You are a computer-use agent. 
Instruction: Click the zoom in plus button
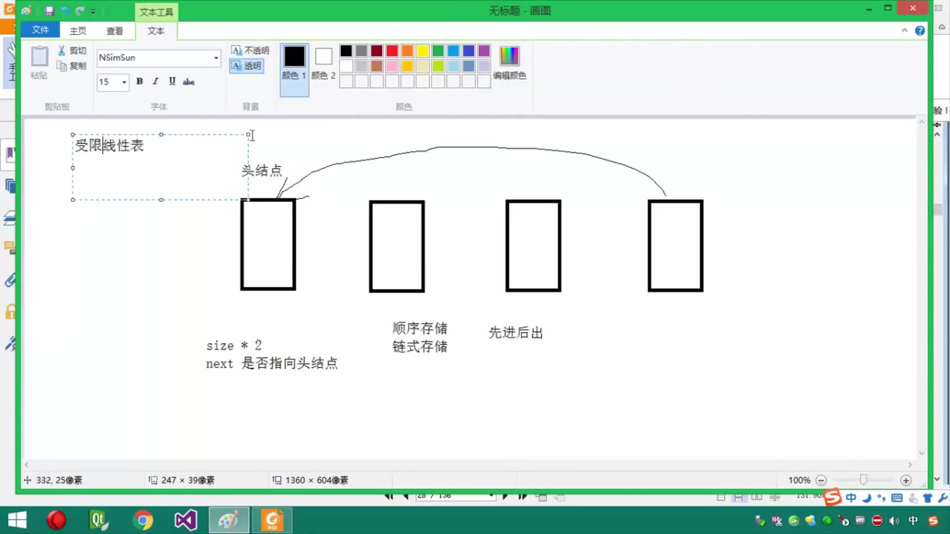point(906,480)
